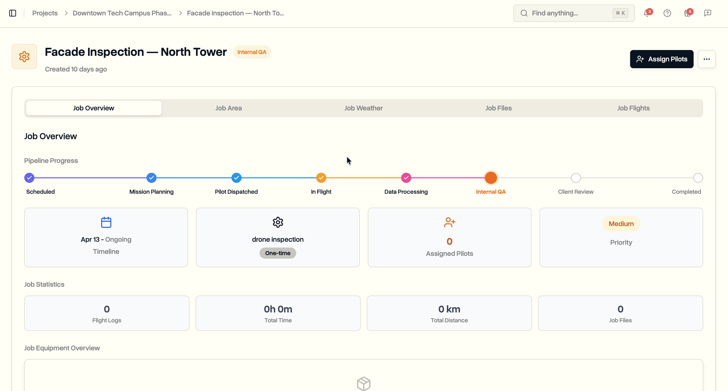This screenshot has width=728, height=391.
Task: Collapse the left sidebar panel
Action: point(12,13)
